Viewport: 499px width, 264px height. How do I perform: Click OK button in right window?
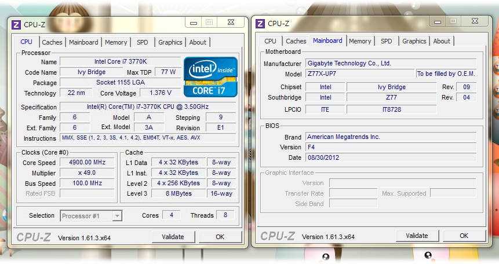pos(464,236)
